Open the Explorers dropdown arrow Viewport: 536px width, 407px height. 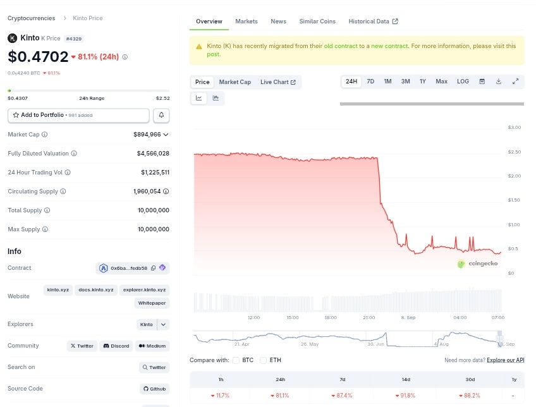(164, 325)
